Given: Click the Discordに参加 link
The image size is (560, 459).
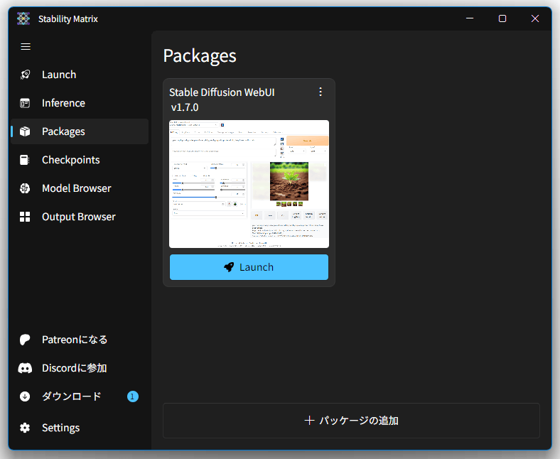Looking at the screenshot, I should (80, 368).
